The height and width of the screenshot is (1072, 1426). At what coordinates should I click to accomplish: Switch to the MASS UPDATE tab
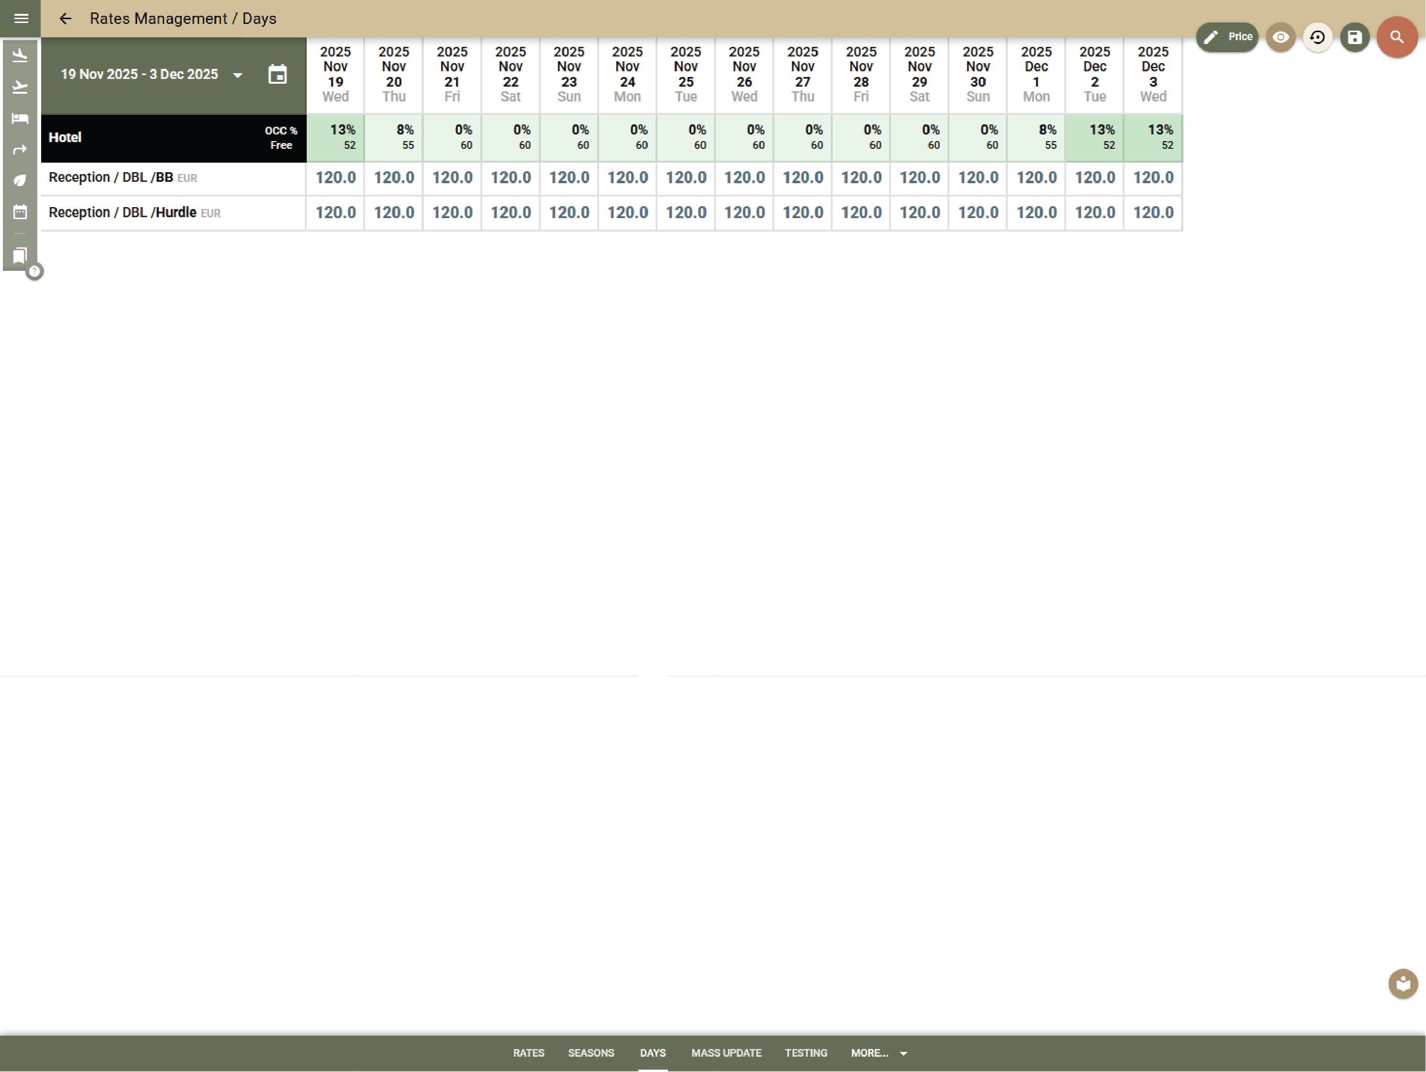coord(726,1053)
